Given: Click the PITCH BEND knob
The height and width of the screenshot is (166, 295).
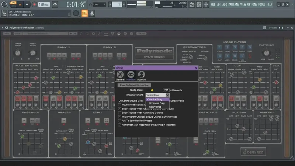Looking at the screenshot, I should [32, 53].
